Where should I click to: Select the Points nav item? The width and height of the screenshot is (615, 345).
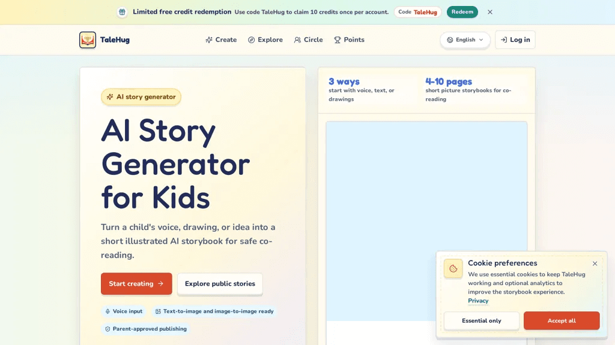[349, 40]
